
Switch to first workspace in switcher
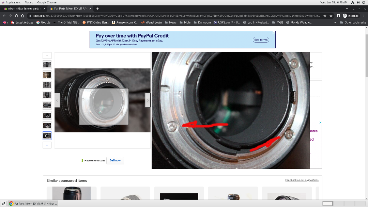(327, 204)
